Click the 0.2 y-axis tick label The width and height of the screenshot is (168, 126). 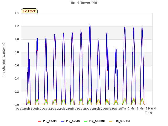(x=17, y=92)
